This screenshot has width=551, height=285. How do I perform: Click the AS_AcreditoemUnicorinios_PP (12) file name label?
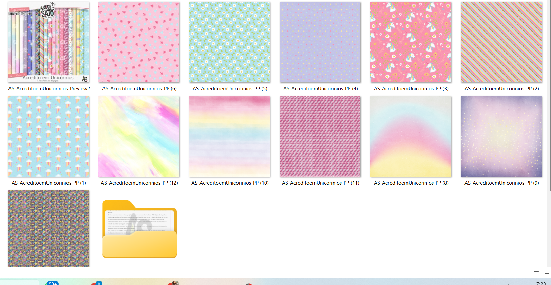[139, 183]
